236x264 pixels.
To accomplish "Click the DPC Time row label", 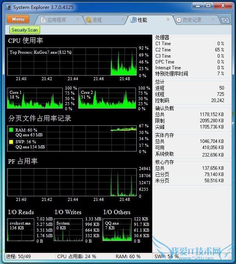I will (165, 62).
